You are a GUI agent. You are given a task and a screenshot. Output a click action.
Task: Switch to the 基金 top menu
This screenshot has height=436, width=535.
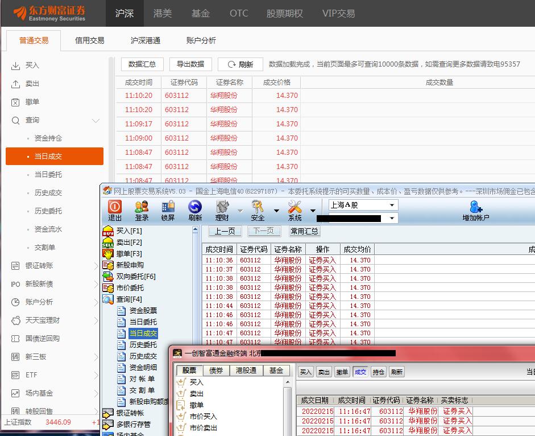pyautogui.click(x=200, y=13)
